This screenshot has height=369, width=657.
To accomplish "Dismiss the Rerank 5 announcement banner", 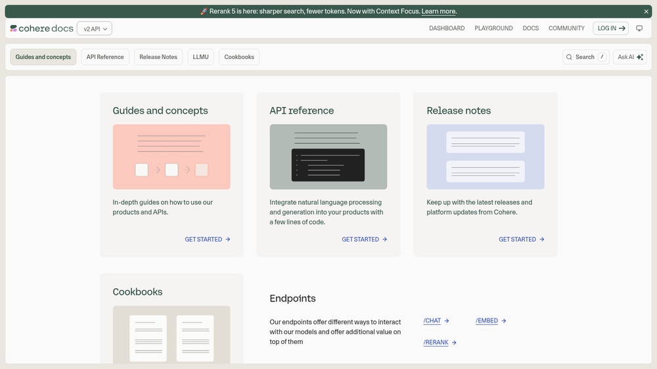I will point(646,11).
